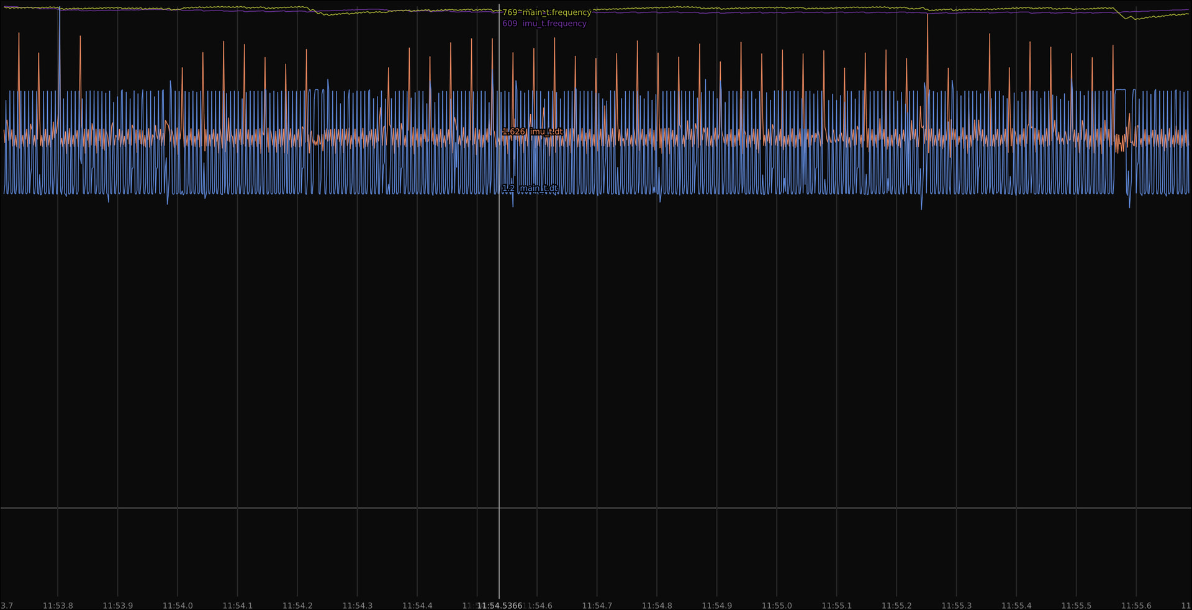Select the 11:55.0 time axis label
1192x610 pixels.
tap(777, 606)
